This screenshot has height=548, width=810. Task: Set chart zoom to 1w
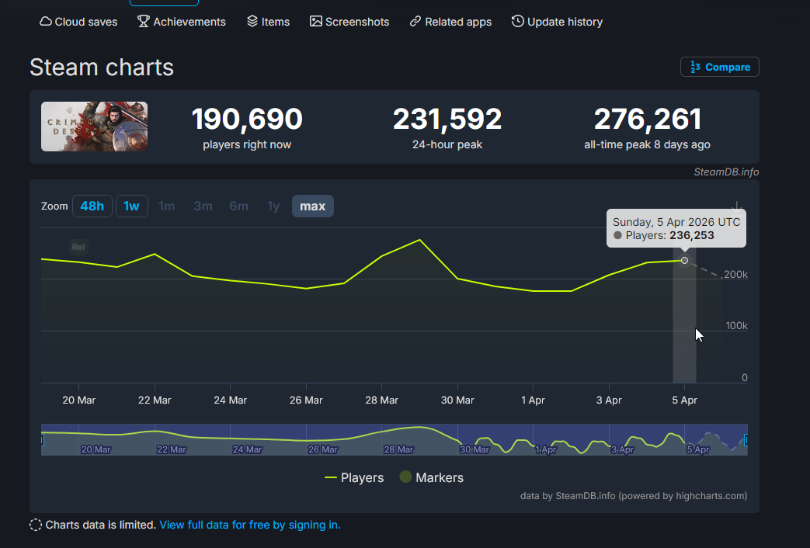[x=132, y=206]
